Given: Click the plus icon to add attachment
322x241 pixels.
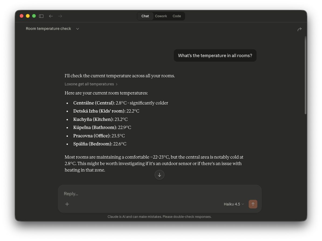Looking at the screenshot, I should coord(67,204).
